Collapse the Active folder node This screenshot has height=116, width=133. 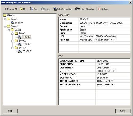tap(5, 19)
